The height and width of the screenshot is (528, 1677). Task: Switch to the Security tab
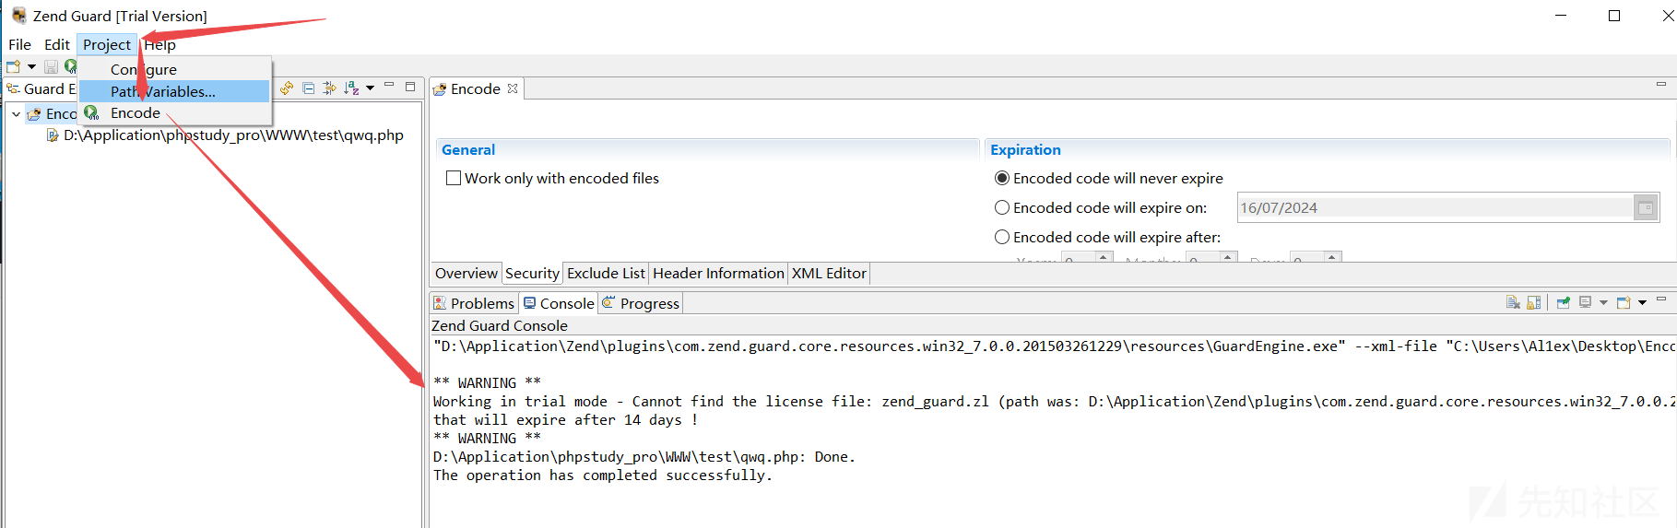pos(532,274)
